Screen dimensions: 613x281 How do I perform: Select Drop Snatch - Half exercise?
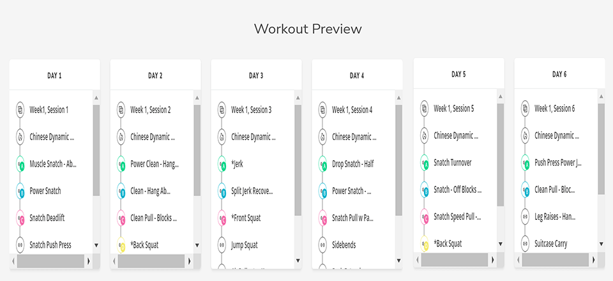pos(352,164)
